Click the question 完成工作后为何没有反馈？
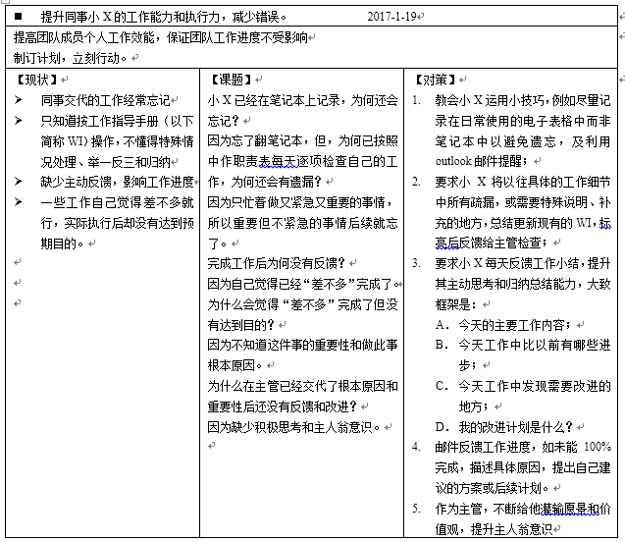 pos(275,263)
